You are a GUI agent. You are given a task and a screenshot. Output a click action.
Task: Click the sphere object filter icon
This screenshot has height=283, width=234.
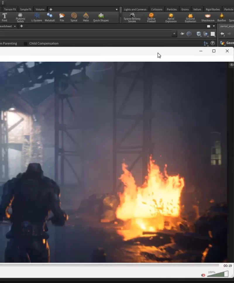pyautogui.click(x=206, y=34)
